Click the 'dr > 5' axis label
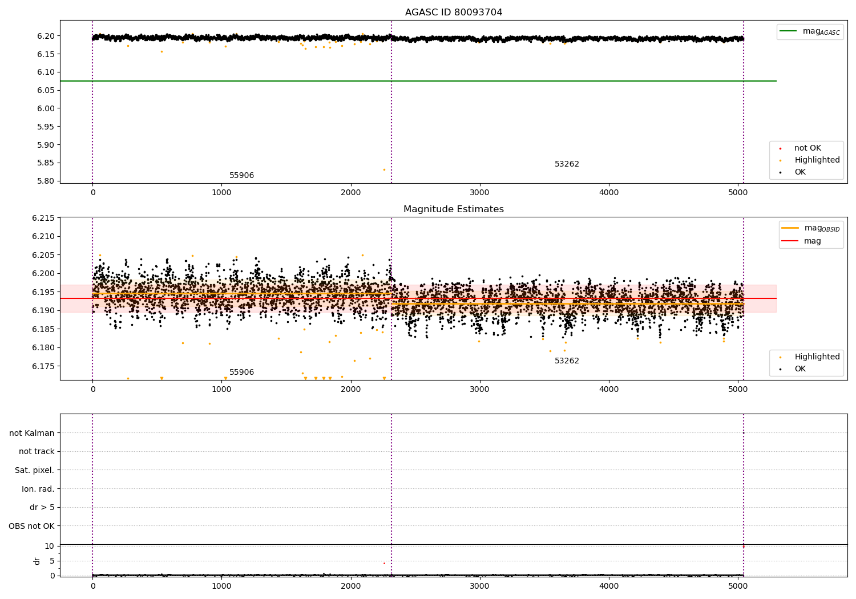The width and height of the screenshot is (856, 599). point(42,508)
